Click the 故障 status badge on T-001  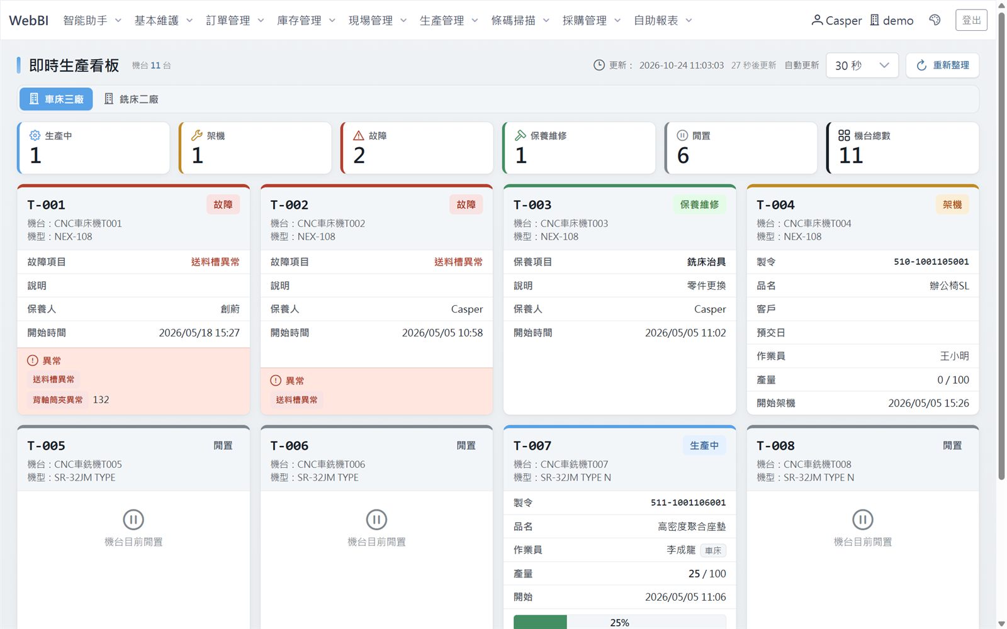coord(223,204)
